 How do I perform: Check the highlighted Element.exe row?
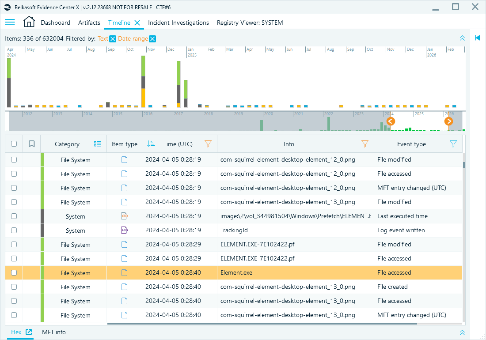click(x=14, y=272)
